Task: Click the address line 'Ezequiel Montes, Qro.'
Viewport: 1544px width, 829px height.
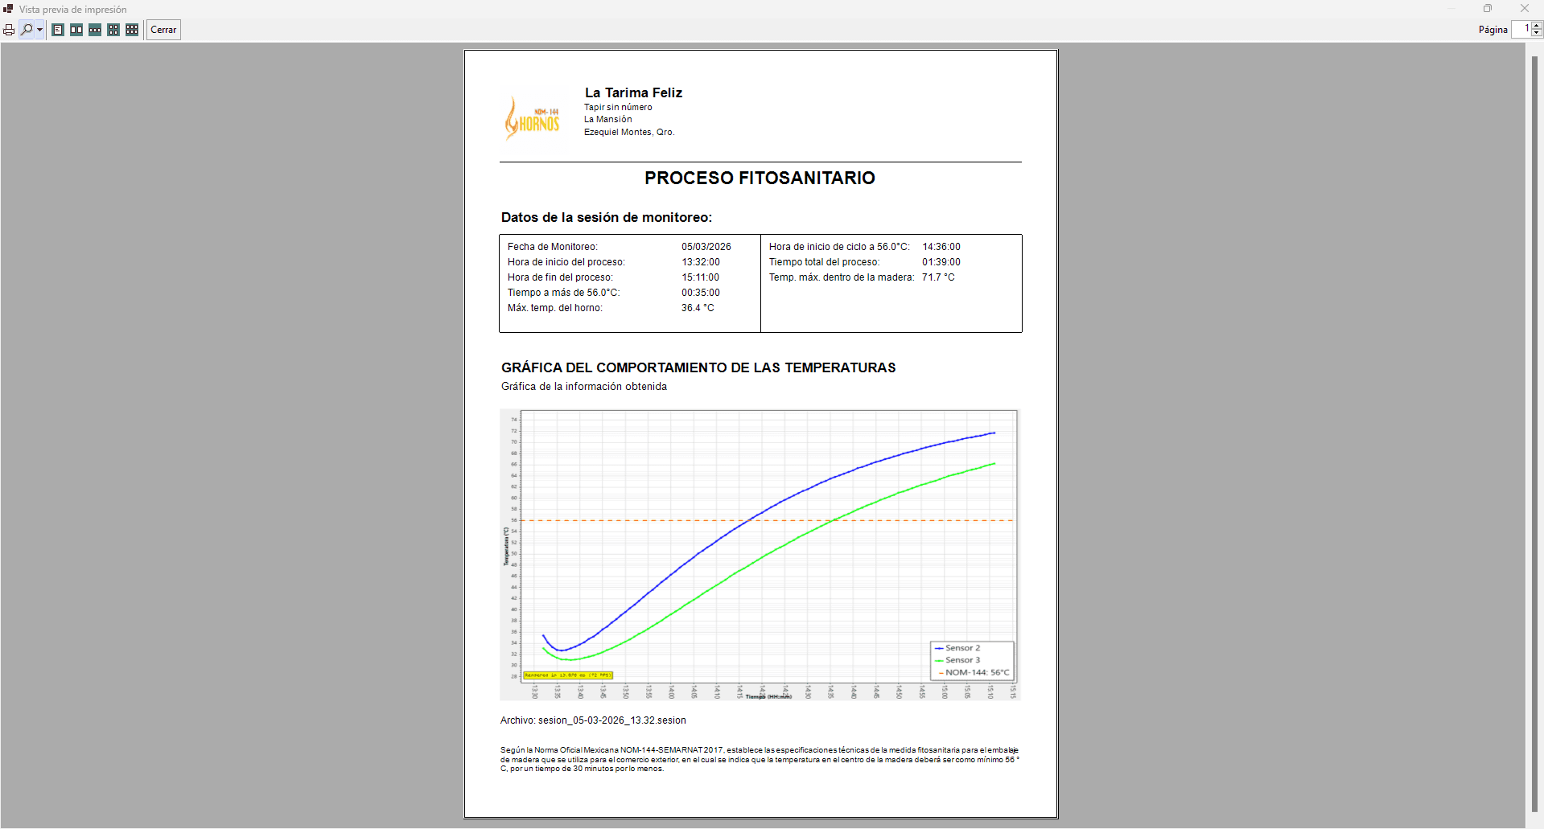Action: click(629, 132)
